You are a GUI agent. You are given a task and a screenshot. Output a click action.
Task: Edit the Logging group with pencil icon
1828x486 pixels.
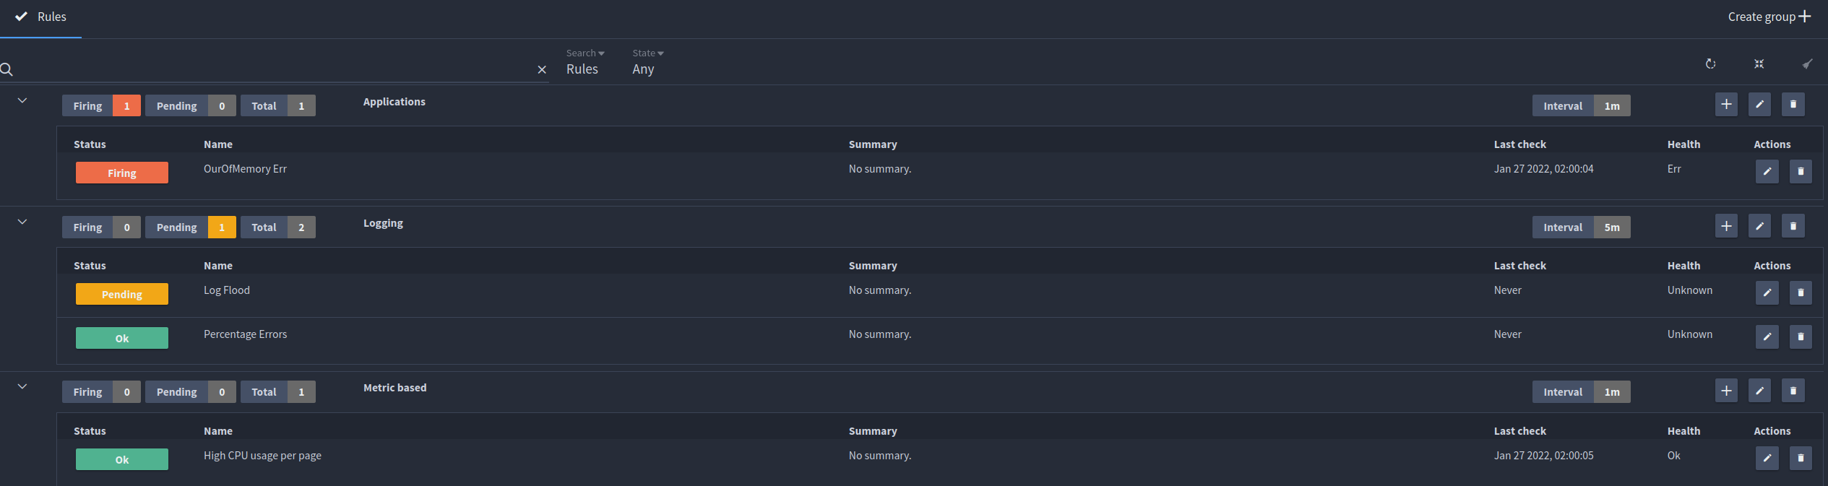pos(1759,226)
